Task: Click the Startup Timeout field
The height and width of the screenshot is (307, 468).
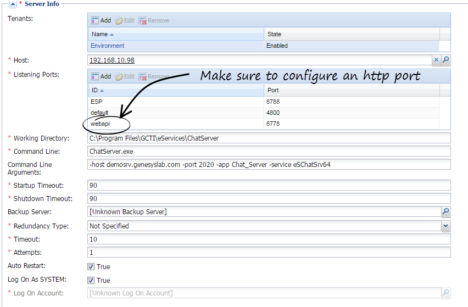Action: 269,186
